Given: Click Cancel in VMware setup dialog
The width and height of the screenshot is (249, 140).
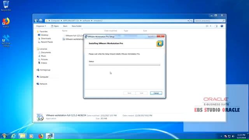Looking at the screenshot, I should click(x=156, y=93).
